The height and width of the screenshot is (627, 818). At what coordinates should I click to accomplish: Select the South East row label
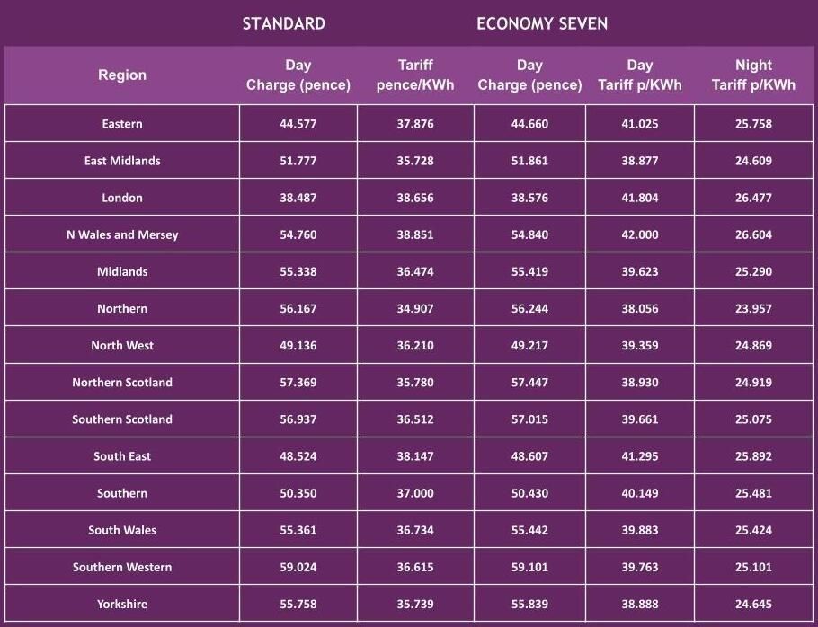[122, 456]
